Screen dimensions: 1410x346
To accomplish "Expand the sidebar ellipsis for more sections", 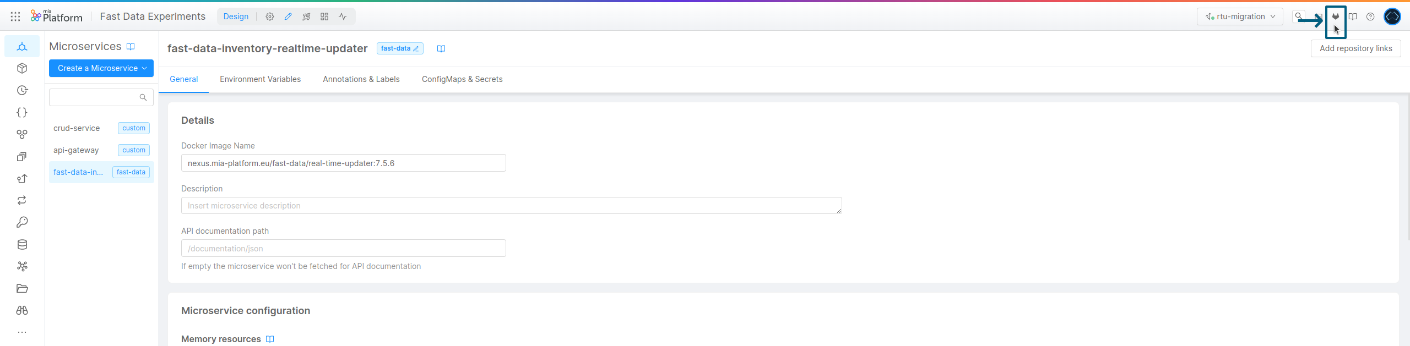I will [21, 332].
